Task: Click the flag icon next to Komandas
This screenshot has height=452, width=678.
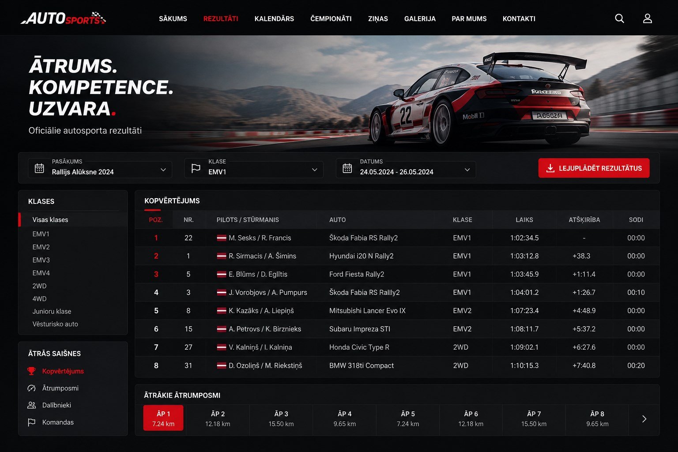Action: [x=31, y=422]
